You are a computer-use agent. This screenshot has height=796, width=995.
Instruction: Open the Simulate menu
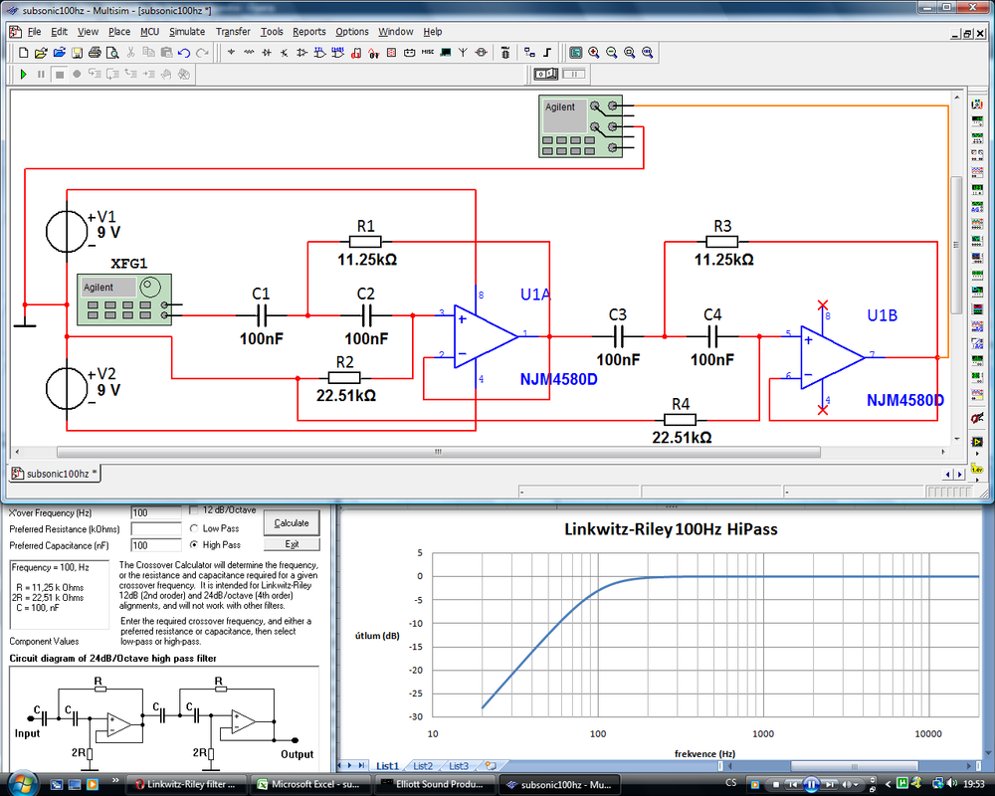[x=187, y=32]
